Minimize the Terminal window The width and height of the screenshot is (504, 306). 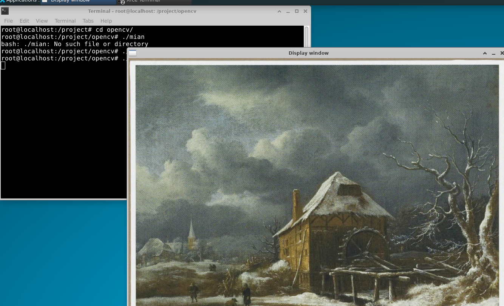288,11
